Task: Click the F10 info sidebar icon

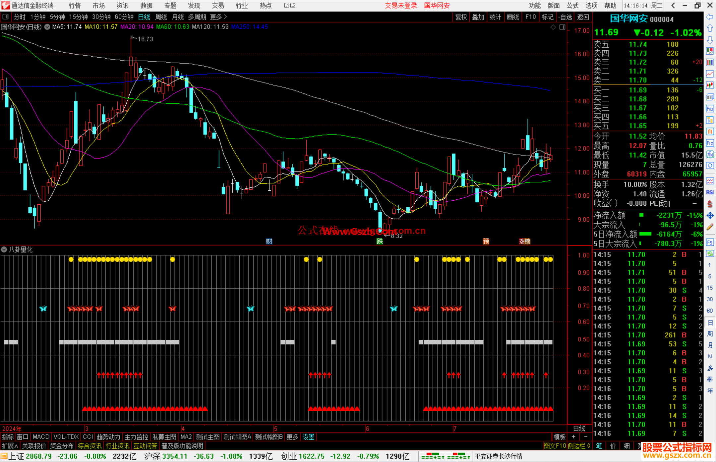Action: tap(710, 109)
